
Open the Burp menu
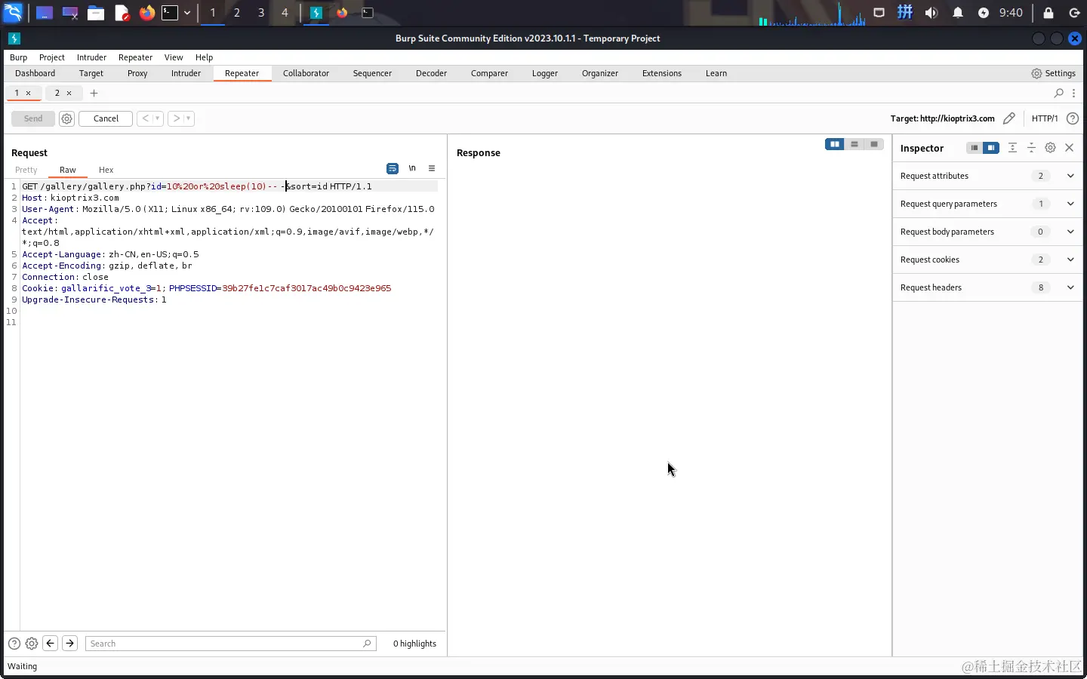click(18, 57)
